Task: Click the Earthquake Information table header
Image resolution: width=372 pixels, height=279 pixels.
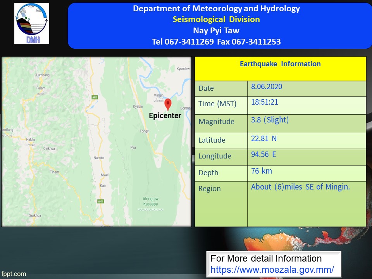Action: click(x=280, y=64)
